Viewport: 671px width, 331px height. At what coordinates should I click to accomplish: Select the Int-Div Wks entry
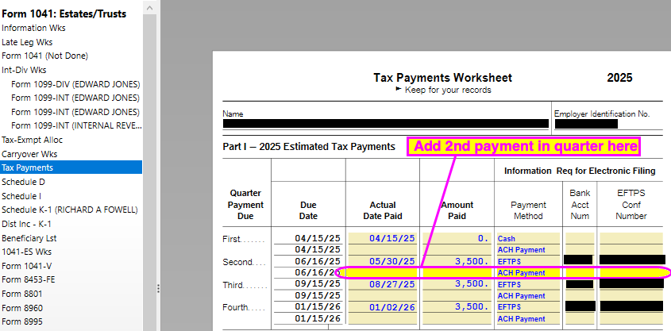pos(24,70)
